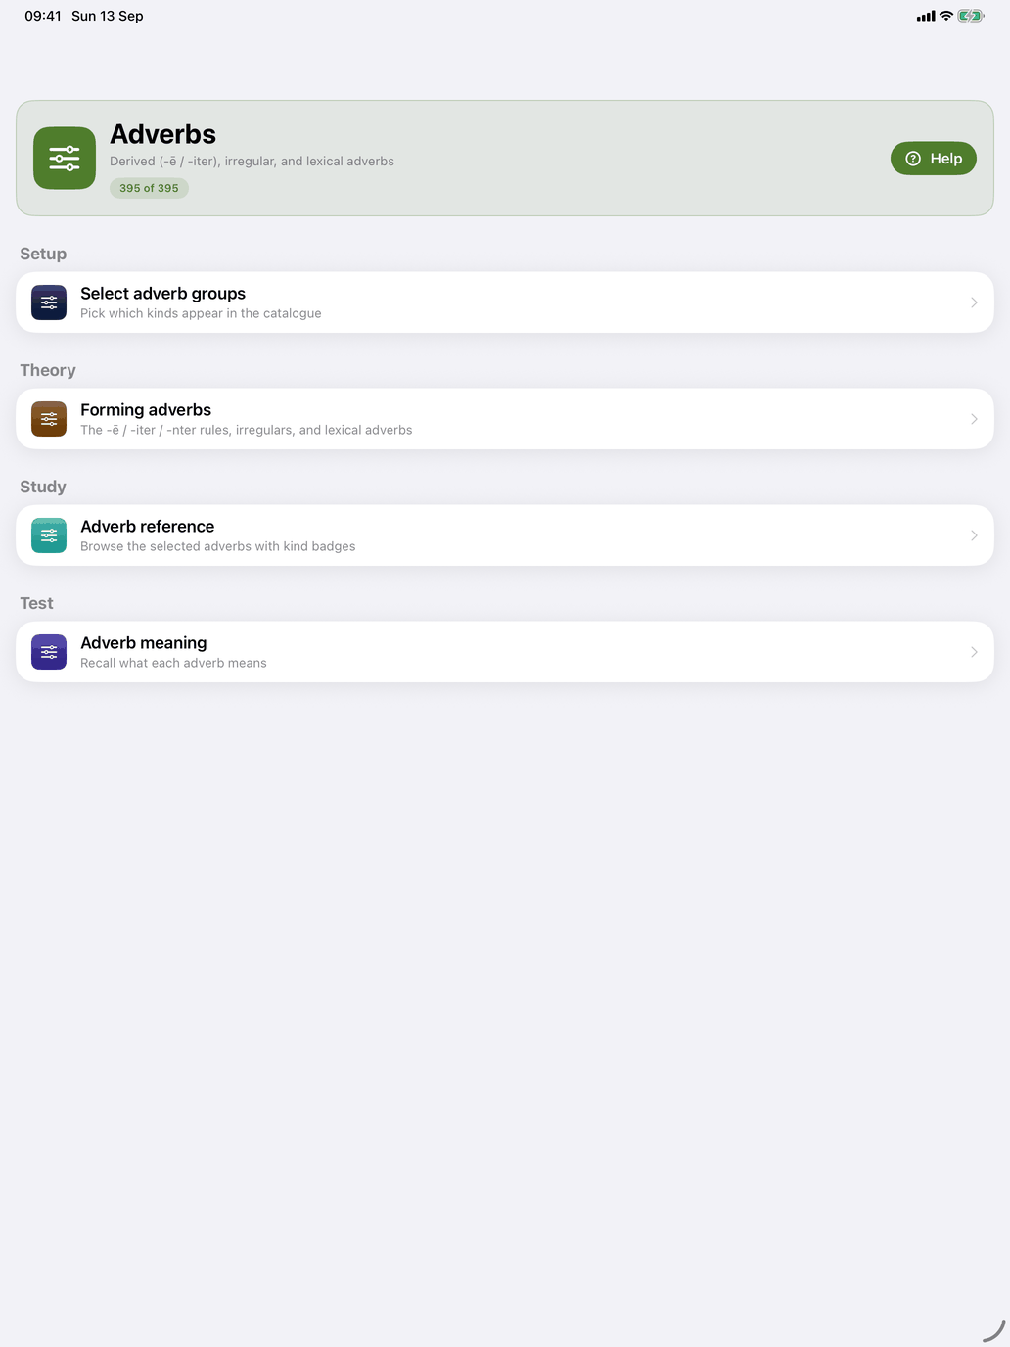Expand the Adverb reference chevron
Image resolution: width=1010 pixels, height=1347 pixels.
[x=974, y=535]
